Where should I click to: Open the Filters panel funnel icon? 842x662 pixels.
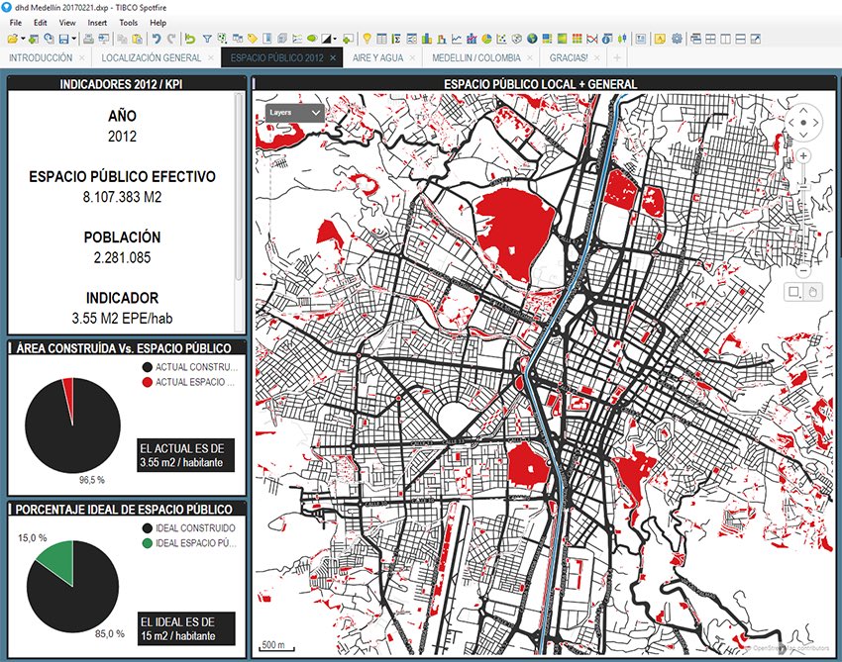coord(207,39)
